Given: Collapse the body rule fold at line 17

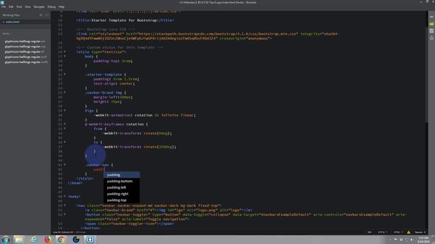Looking at the screenshot, I should click(65, 56).
